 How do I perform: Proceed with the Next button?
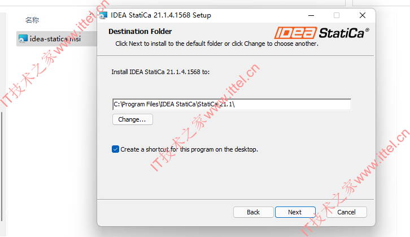[x=295, y=212]
